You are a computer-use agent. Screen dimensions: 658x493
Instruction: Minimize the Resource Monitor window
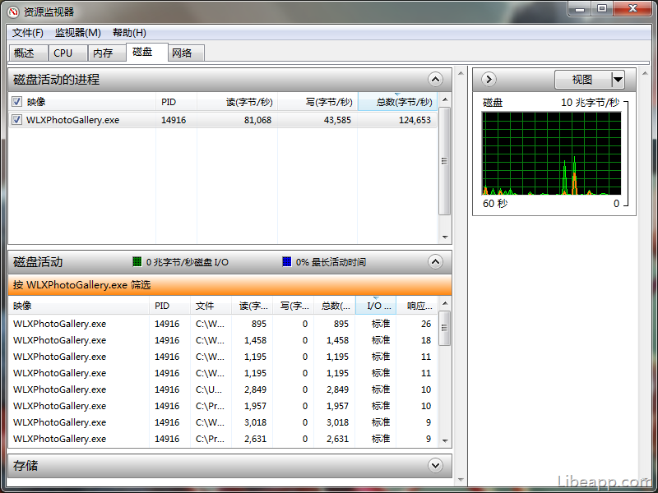click(x=580, y=8)
